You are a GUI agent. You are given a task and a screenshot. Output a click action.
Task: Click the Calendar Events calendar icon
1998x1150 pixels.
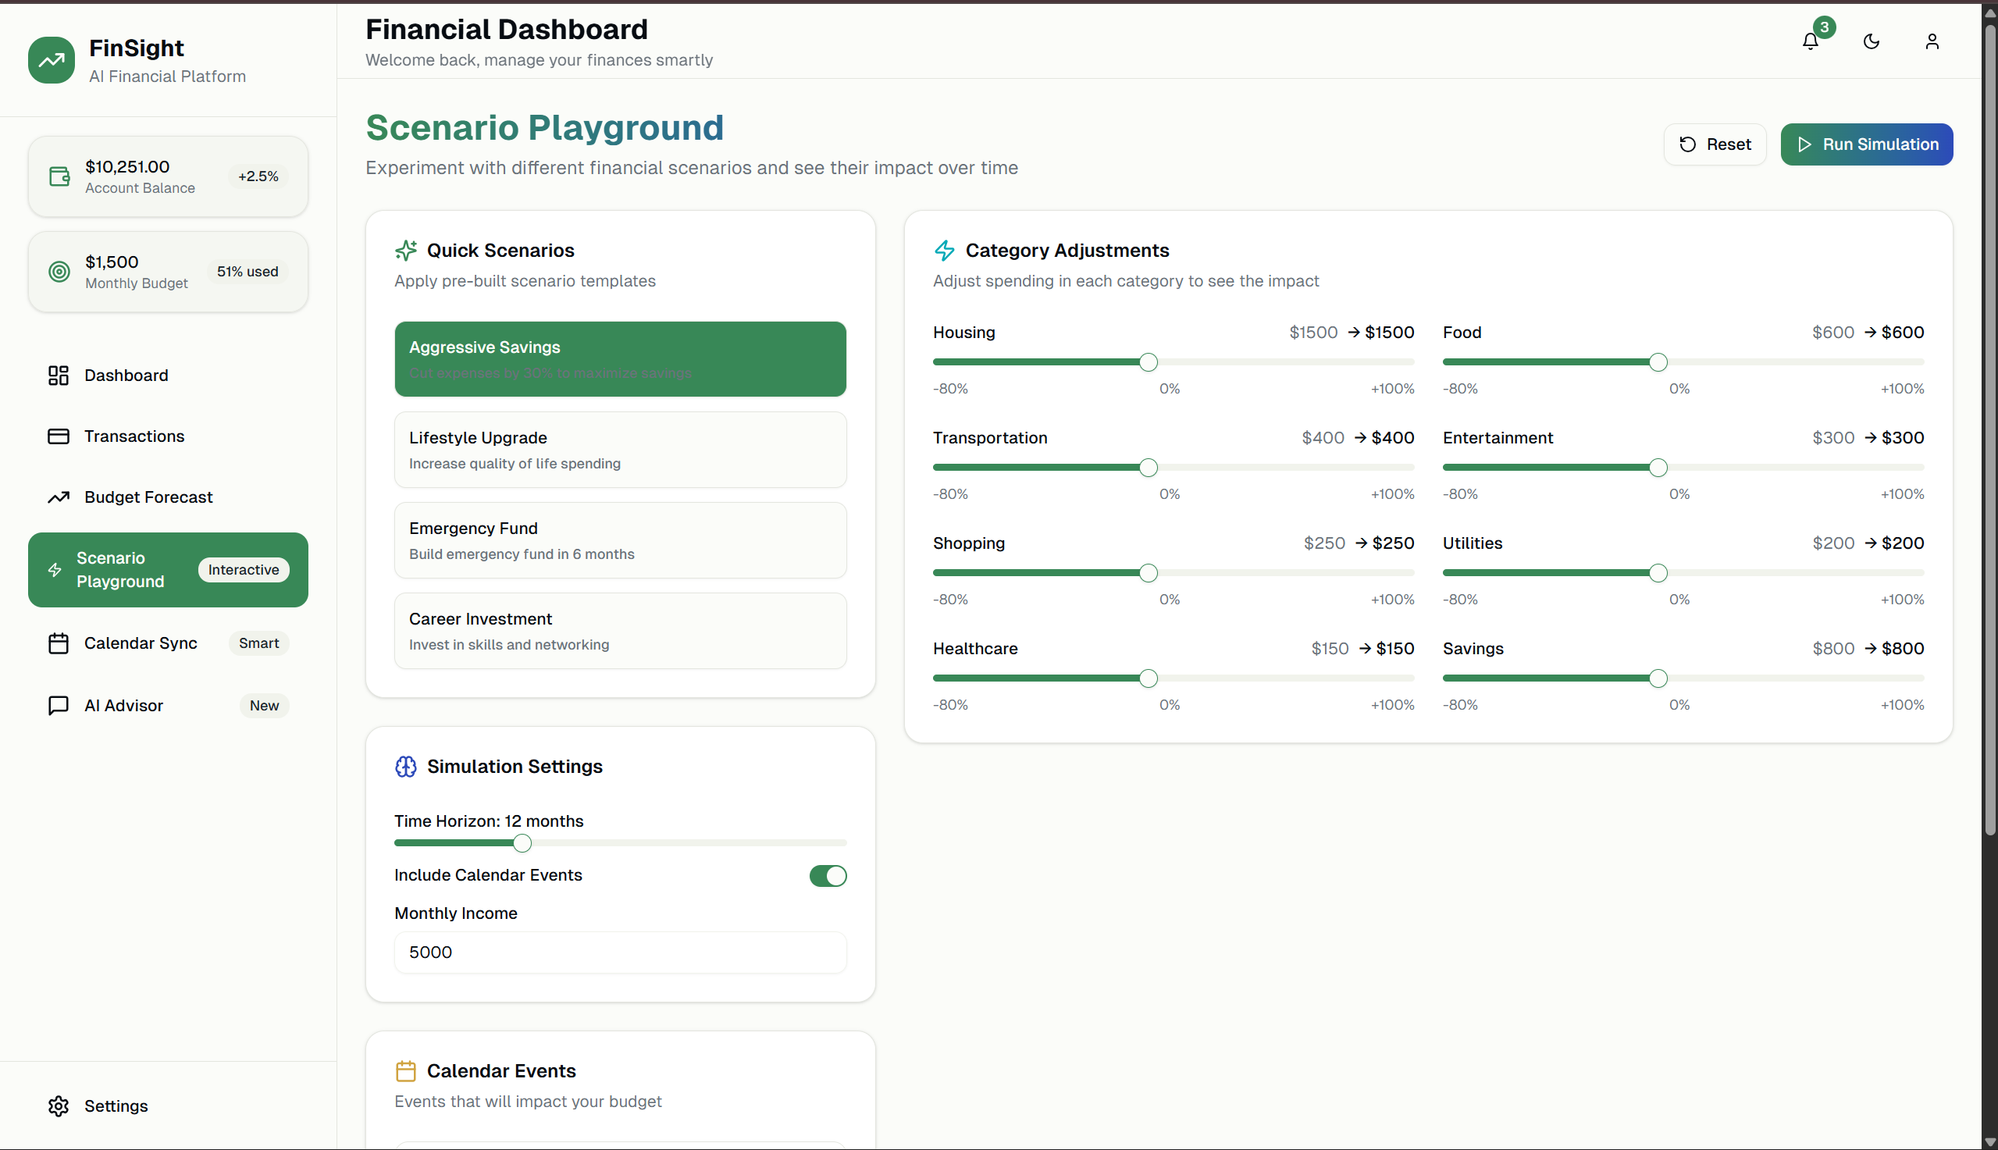tap(405, 1071)
